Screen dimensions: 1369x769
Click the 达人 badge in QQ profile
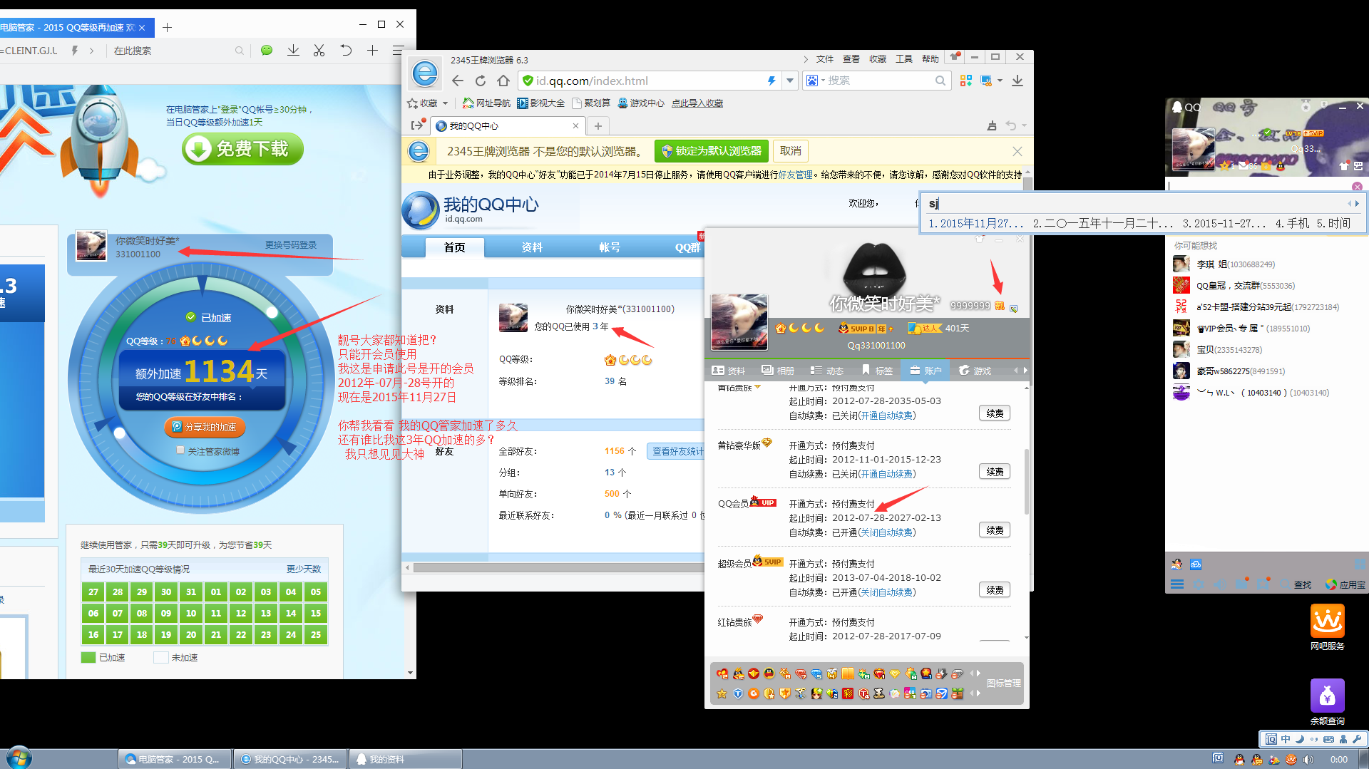coord(925,329)
